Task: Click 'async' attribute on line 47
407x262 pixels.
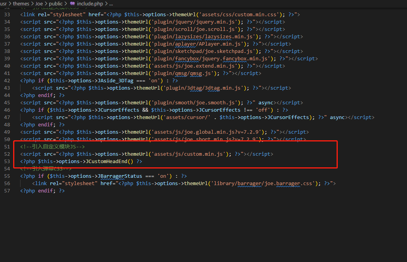Action: click(x=337, y=117)
